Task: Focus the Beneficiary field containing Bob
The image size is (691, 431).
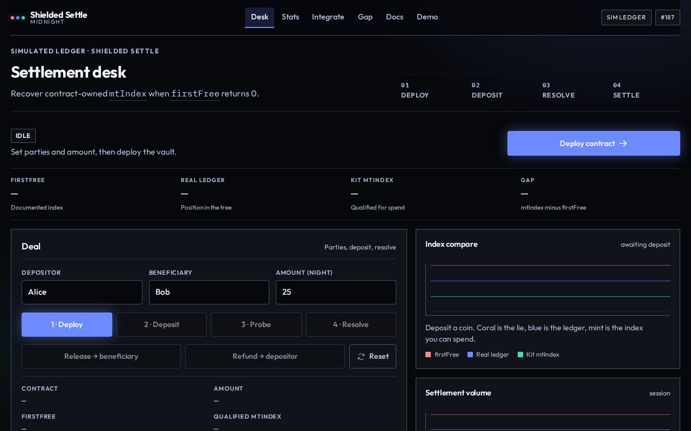Action: coord(209,292)
